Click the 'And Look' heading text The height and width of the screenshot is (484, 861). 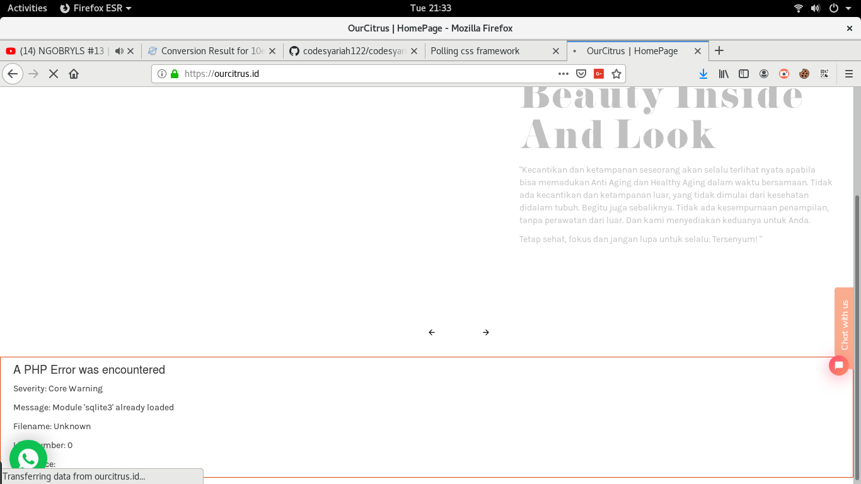(618, 134)
